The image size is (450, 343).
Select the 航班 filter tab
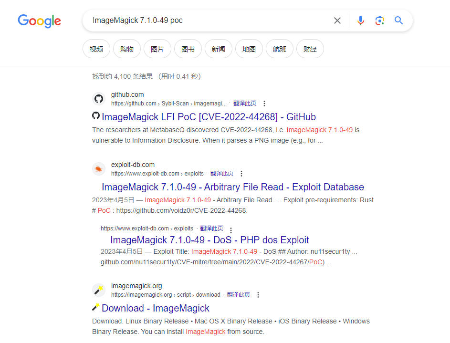[280, 49]
